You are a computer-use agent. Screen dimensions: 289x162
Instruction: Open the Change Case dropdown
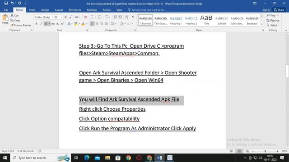(x=77, y=17)
